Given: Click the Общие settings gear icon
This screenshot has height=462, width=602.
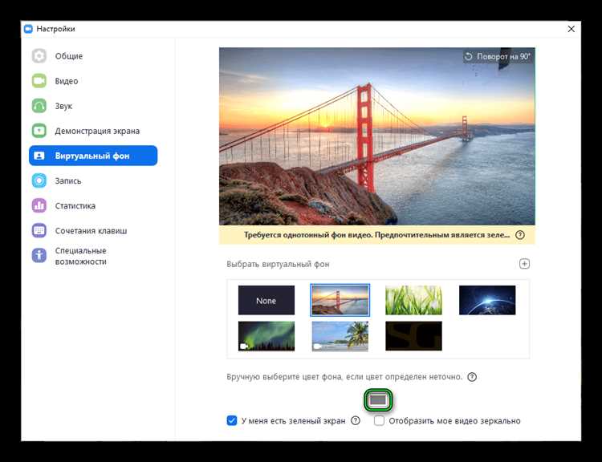Looking at the screenshot, I should click(39, 56).
